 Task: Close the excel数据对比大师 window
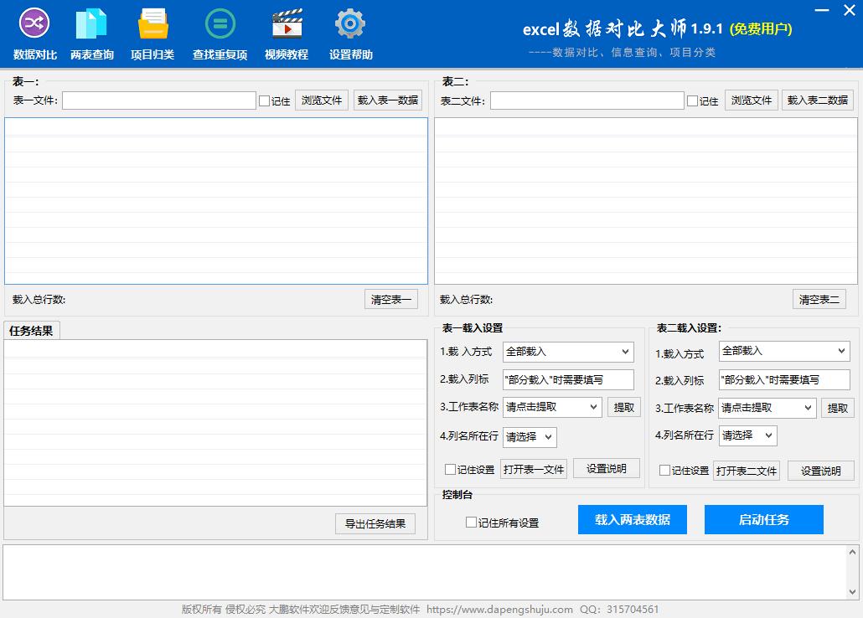point(850,10)
